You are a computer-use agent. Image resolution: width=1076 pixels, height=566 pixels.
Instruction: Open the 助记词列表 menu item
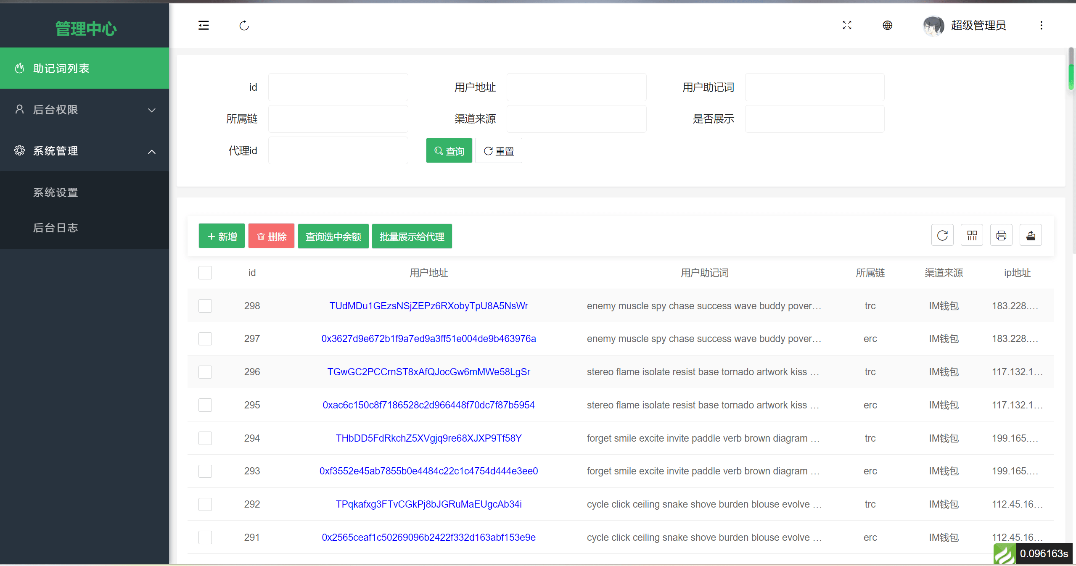pos(85,68)
